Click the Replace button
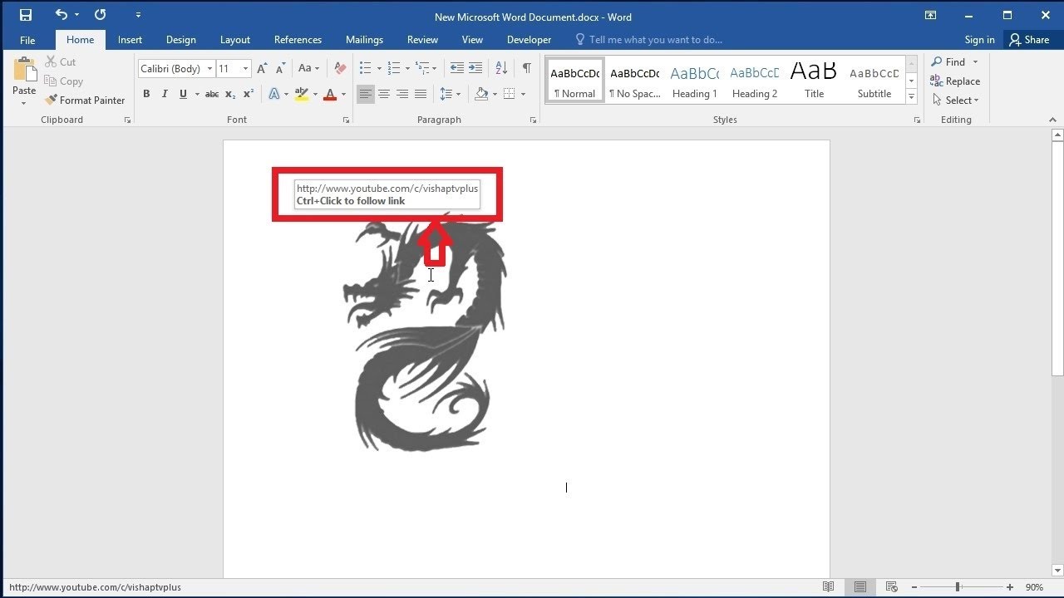1064x598 pixels. pyautogui.click(x=955, y=81)
